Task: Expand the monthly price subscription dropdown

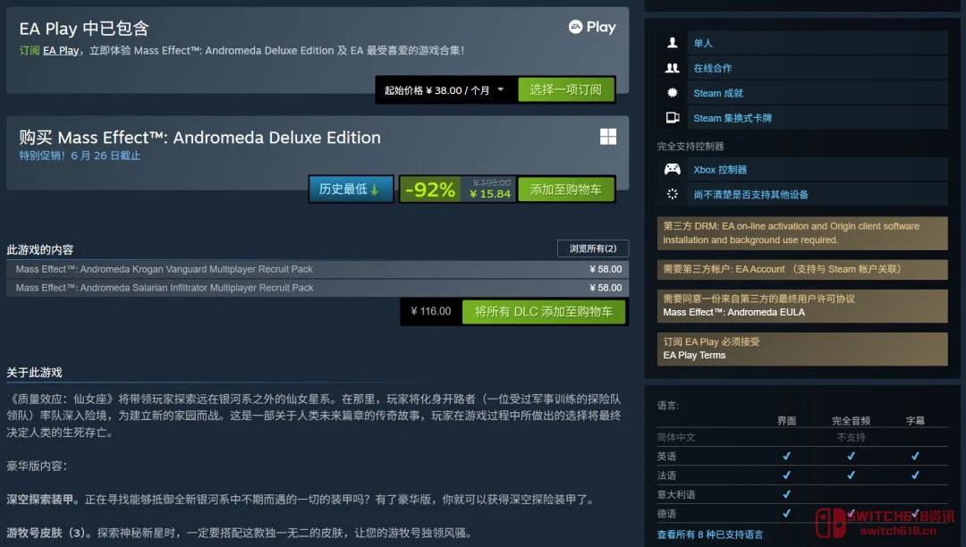Action: click(x=445, y=90)
